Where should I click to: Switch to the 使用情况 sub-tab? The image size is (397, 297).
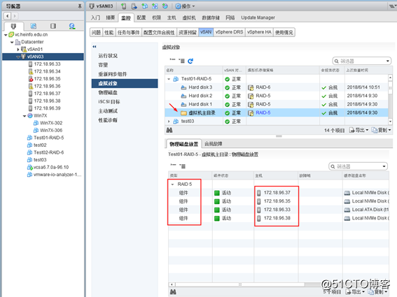pyautogui.click(x=284, y=32)
